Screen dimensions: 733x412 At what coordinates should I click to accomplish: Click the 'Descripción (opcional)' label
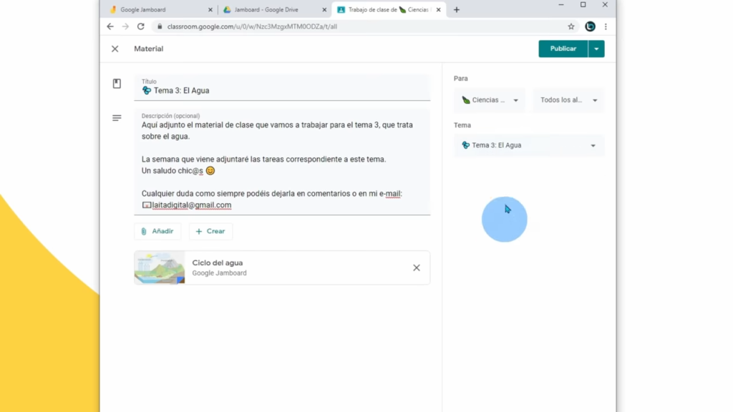pos(170,116)
